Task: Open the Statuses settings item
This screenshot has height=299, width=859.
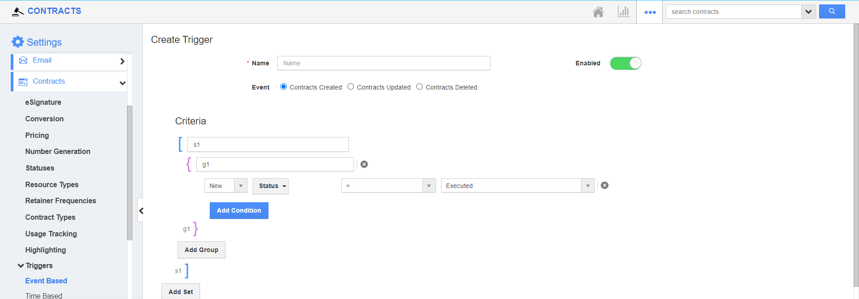Action: coord(40,168)
